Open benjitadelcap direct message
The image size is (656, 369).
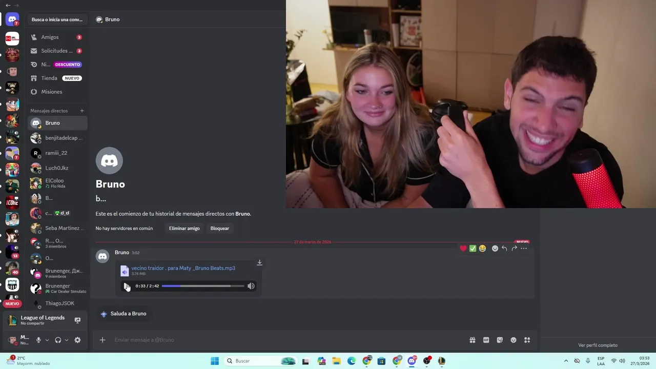pos(57,138)
